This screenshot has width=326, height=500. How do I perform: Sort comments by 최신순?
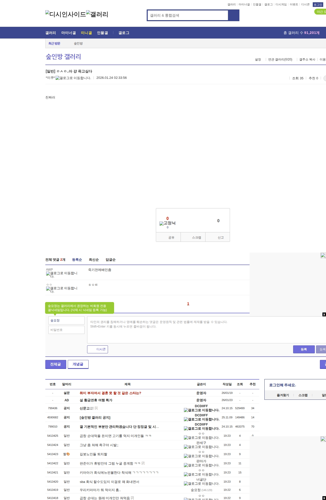94,260
